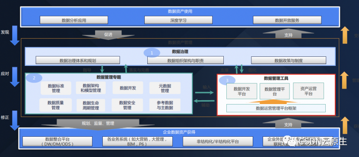Click the 辅助 arrow label

205,105
